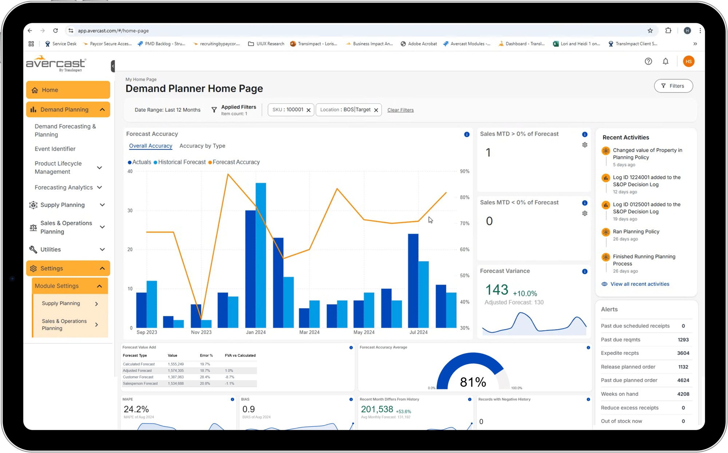Collapse the Demand Planning section
This screenshot has height=453, width=728.
point(102,109)
